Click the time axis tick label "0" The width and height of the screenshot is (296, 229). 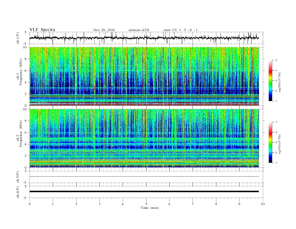point(30,204)
